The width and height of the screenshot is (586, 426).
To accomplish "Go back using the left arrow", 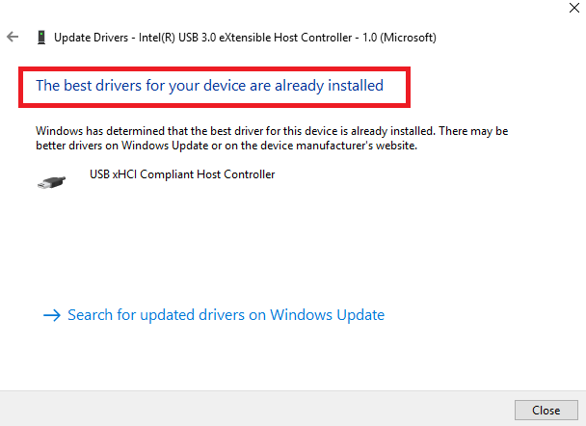I will [13, 37].
